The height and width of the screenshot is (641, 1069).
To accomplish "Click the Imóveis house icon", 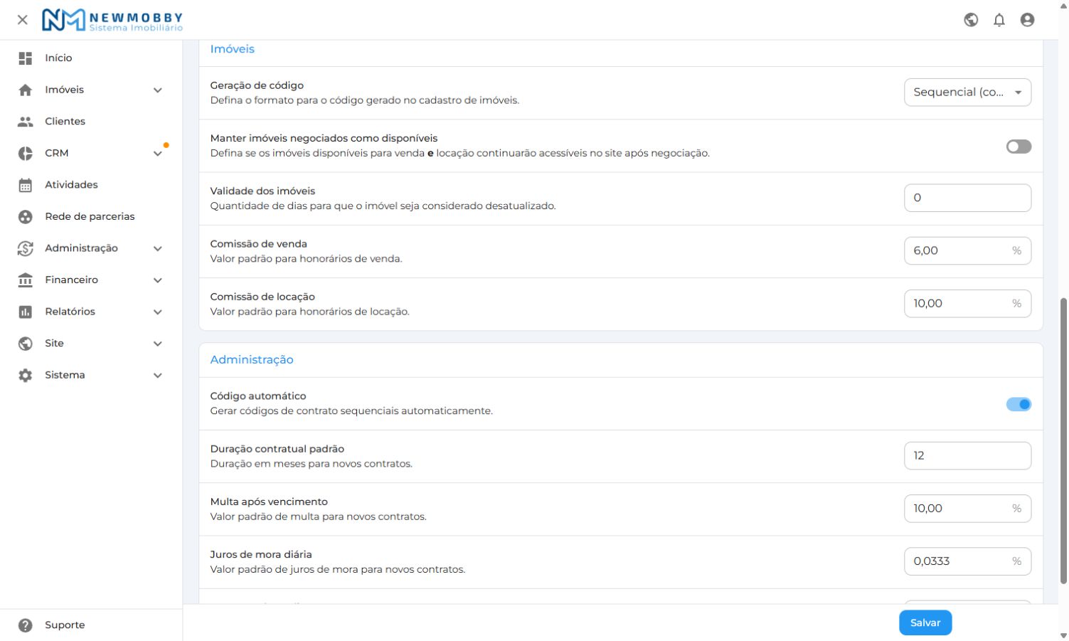I will click(26, 90).
